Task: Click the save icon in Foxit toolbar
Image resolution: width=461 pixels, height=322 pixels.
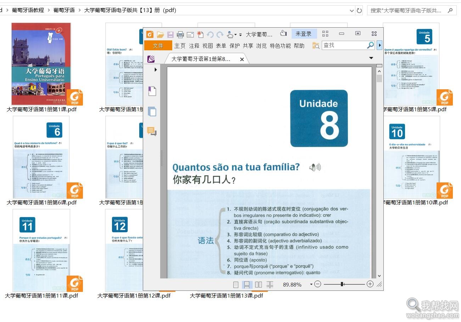Action: point(170,34)
